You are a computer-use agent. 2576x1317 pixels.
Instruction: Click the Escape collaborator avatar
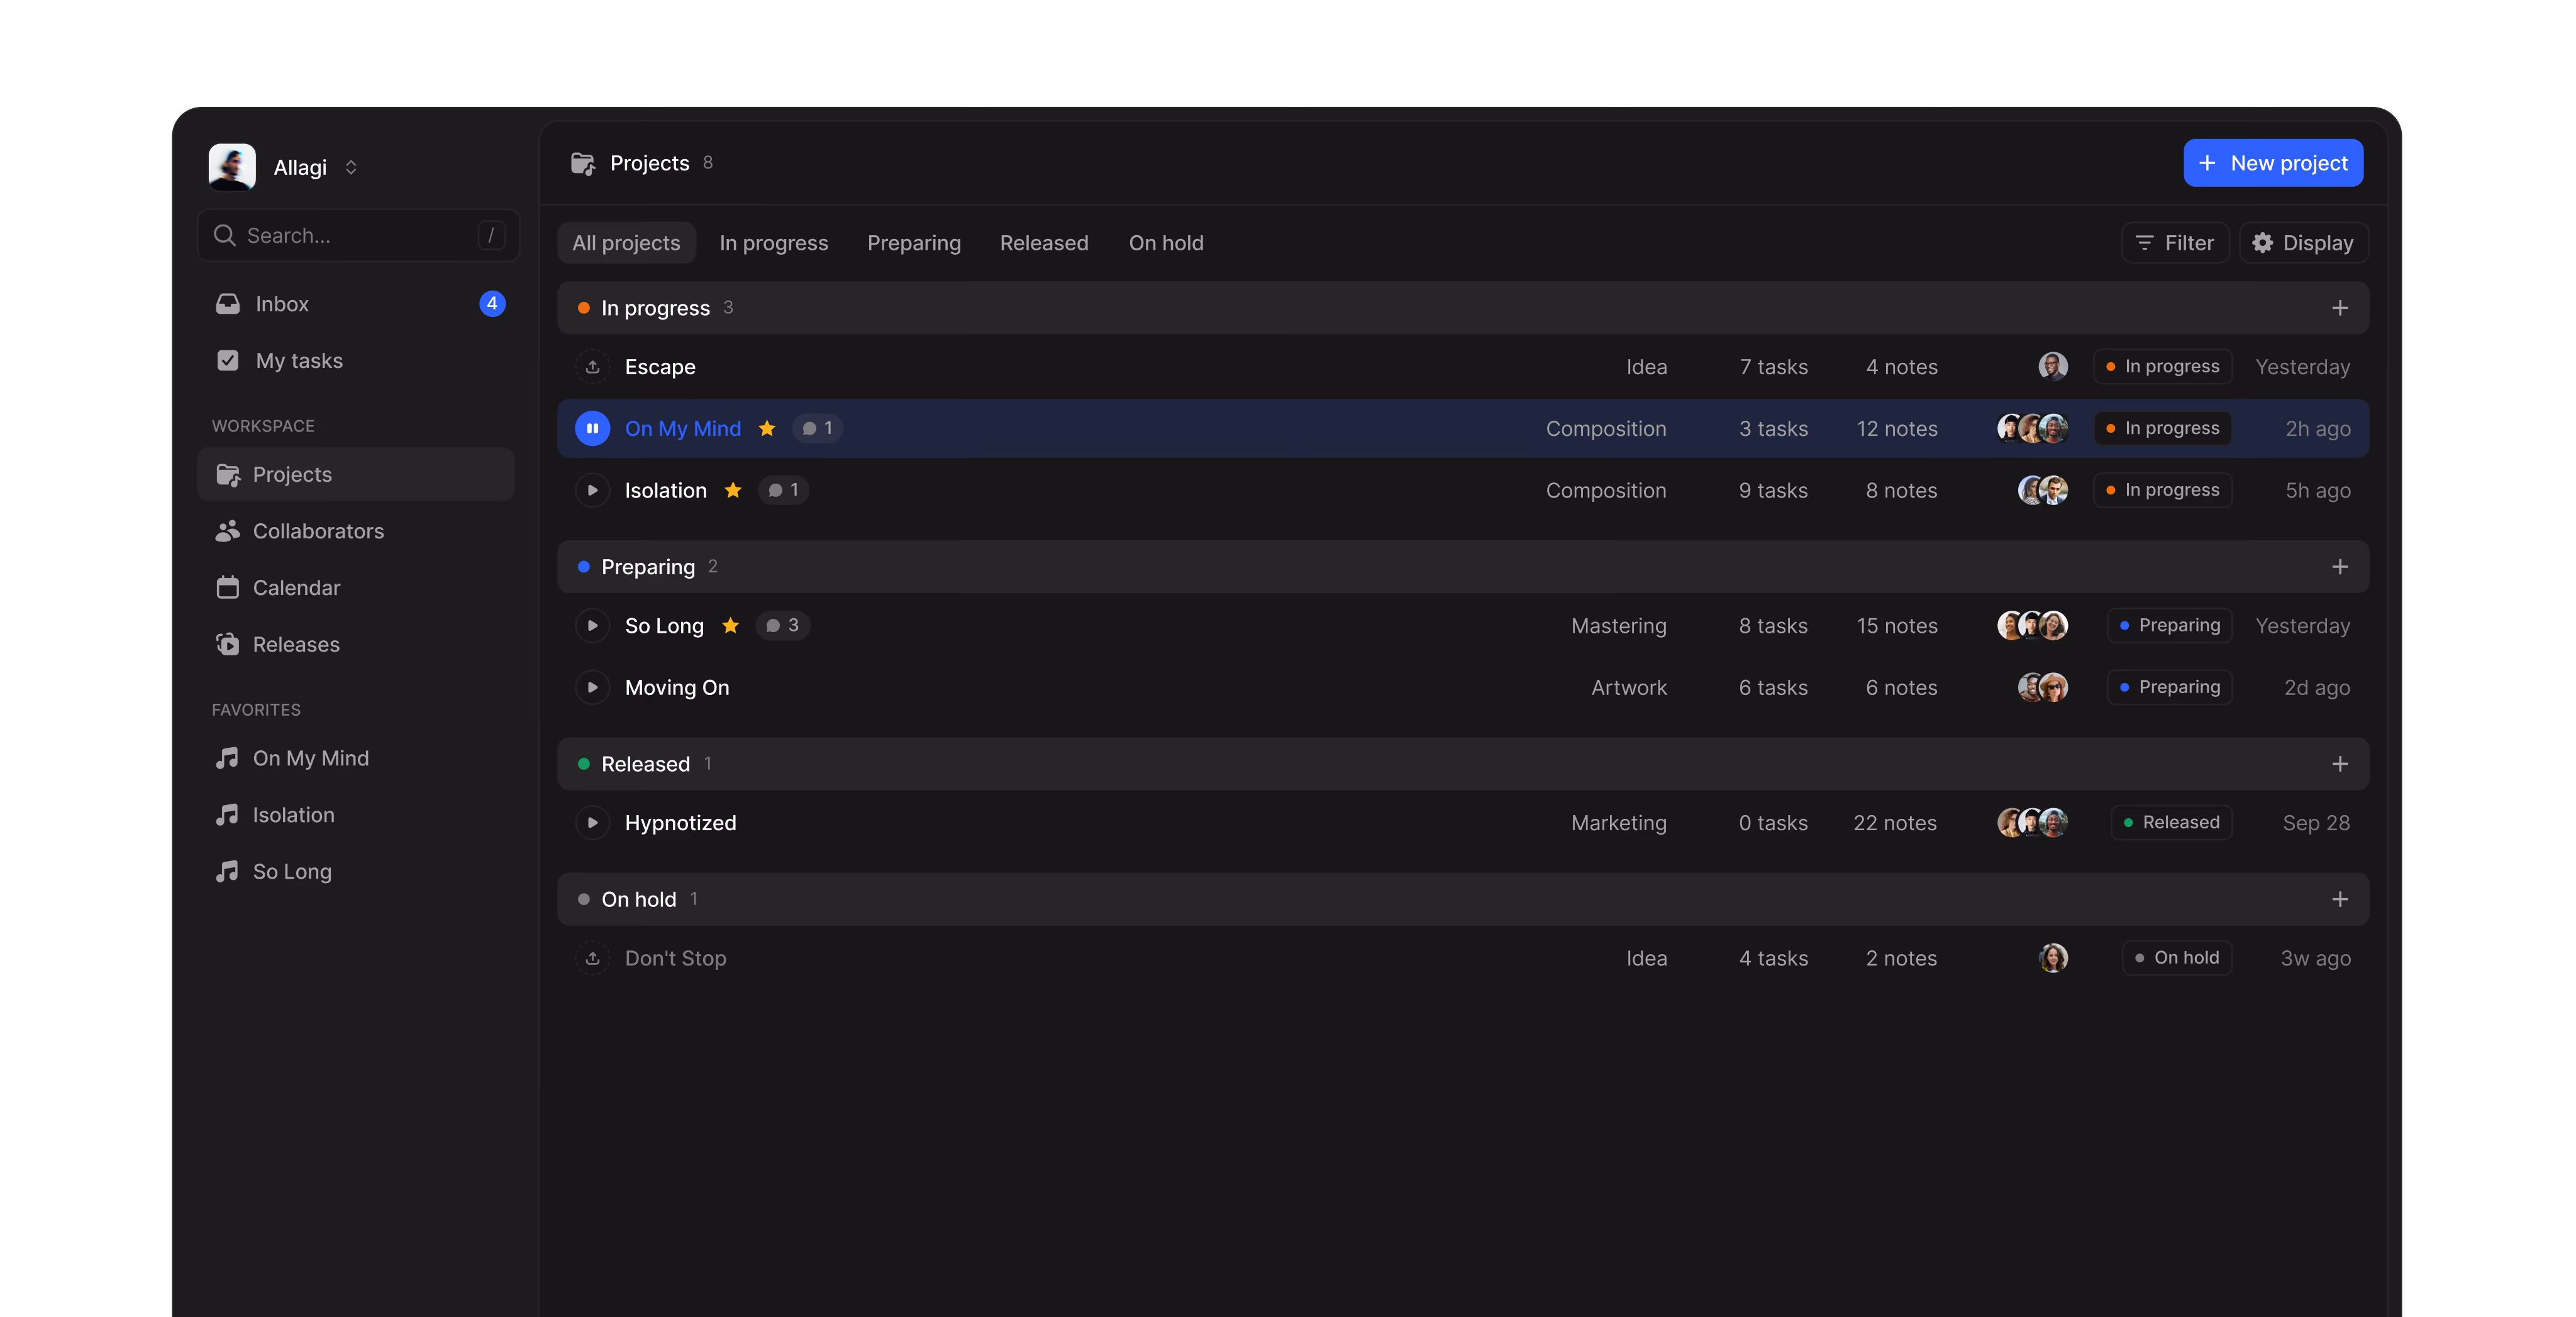tap(2052, 367)
